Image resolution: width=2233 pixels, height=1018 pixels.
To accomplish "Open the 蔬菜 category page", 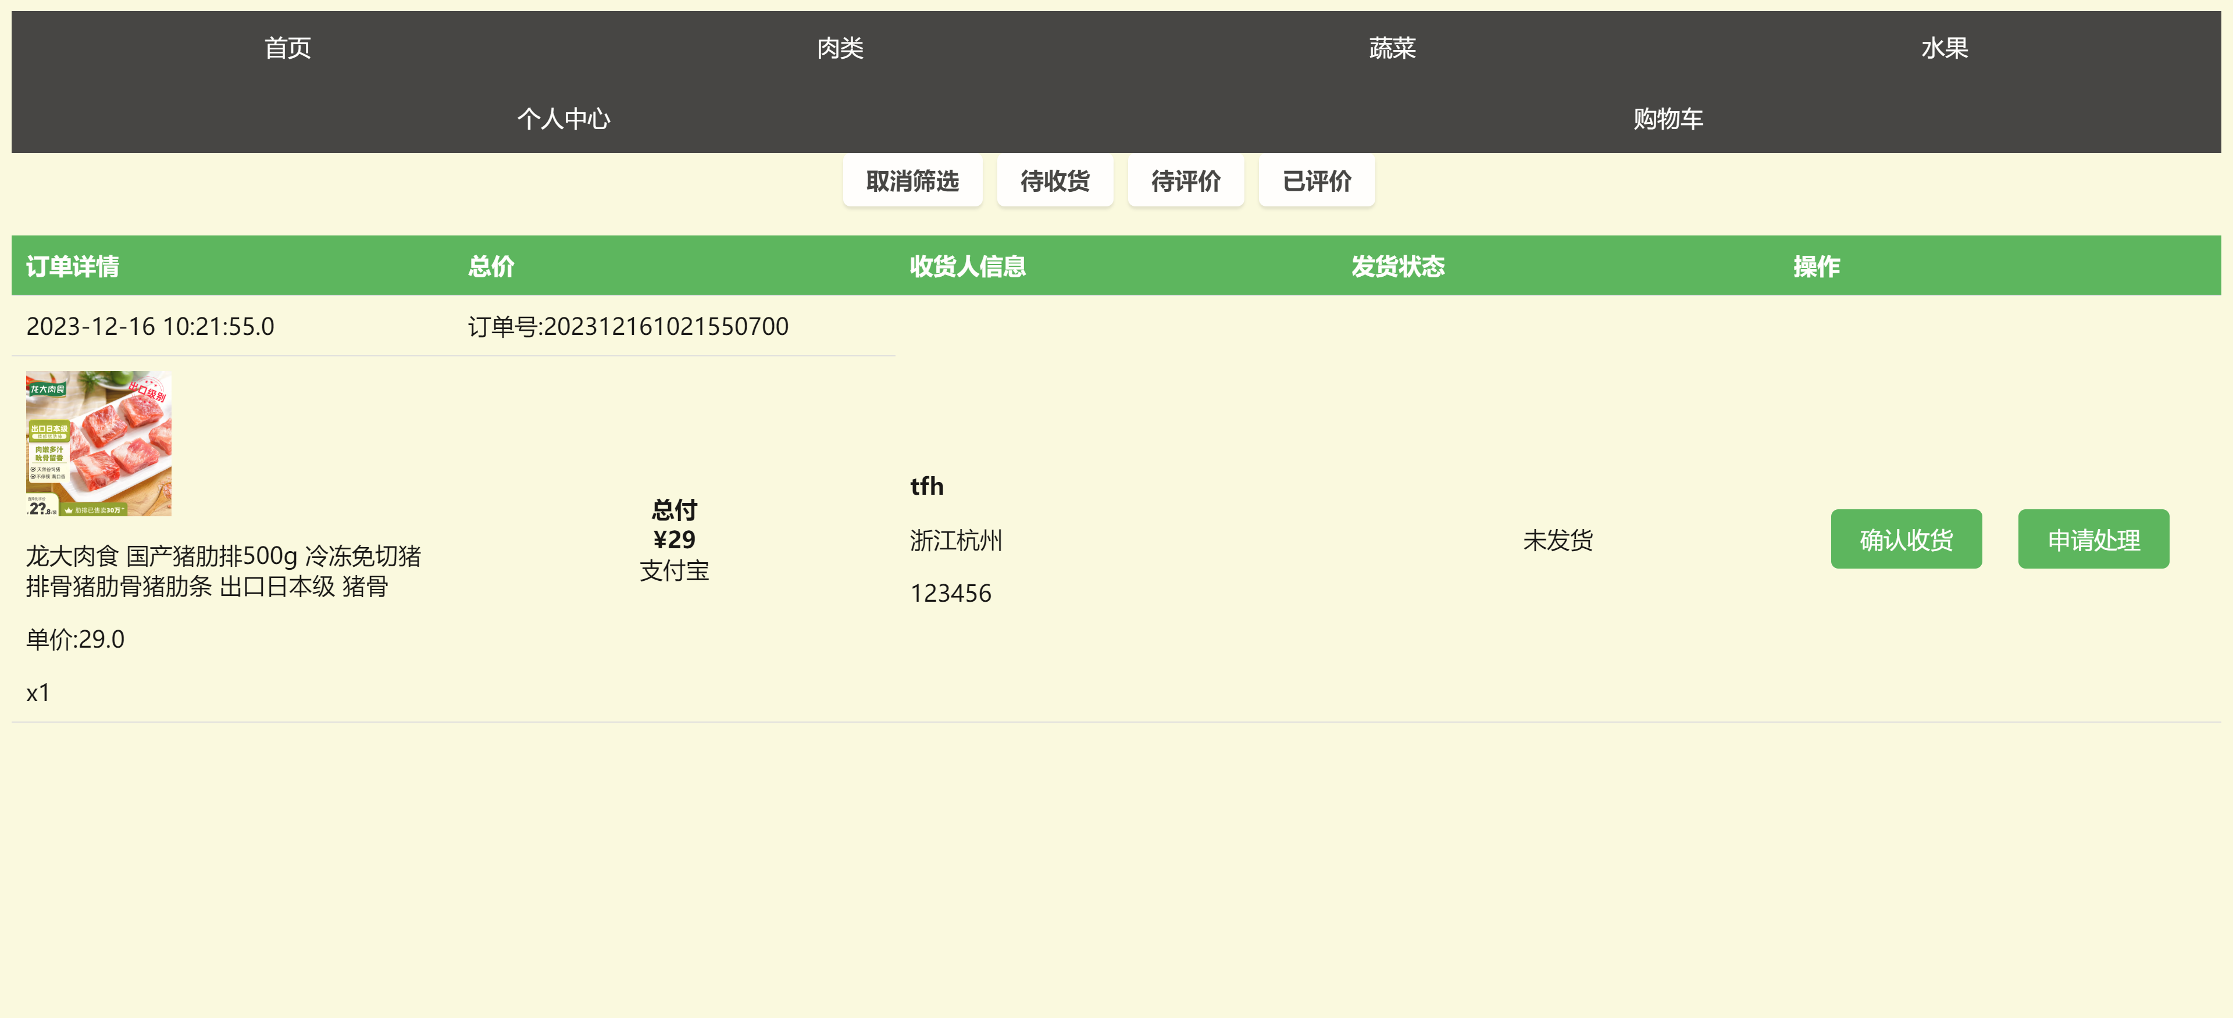I will pos(1395,48).
